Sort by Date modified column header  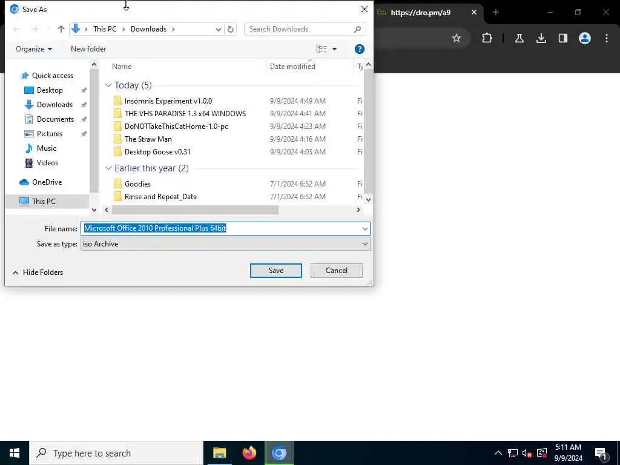[x=292, y=67]
